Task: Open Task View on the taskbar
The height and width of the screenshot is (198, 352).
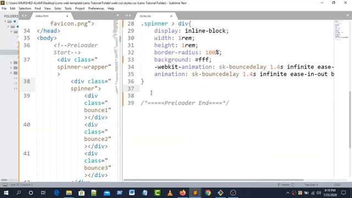Action: click(43, 193)
